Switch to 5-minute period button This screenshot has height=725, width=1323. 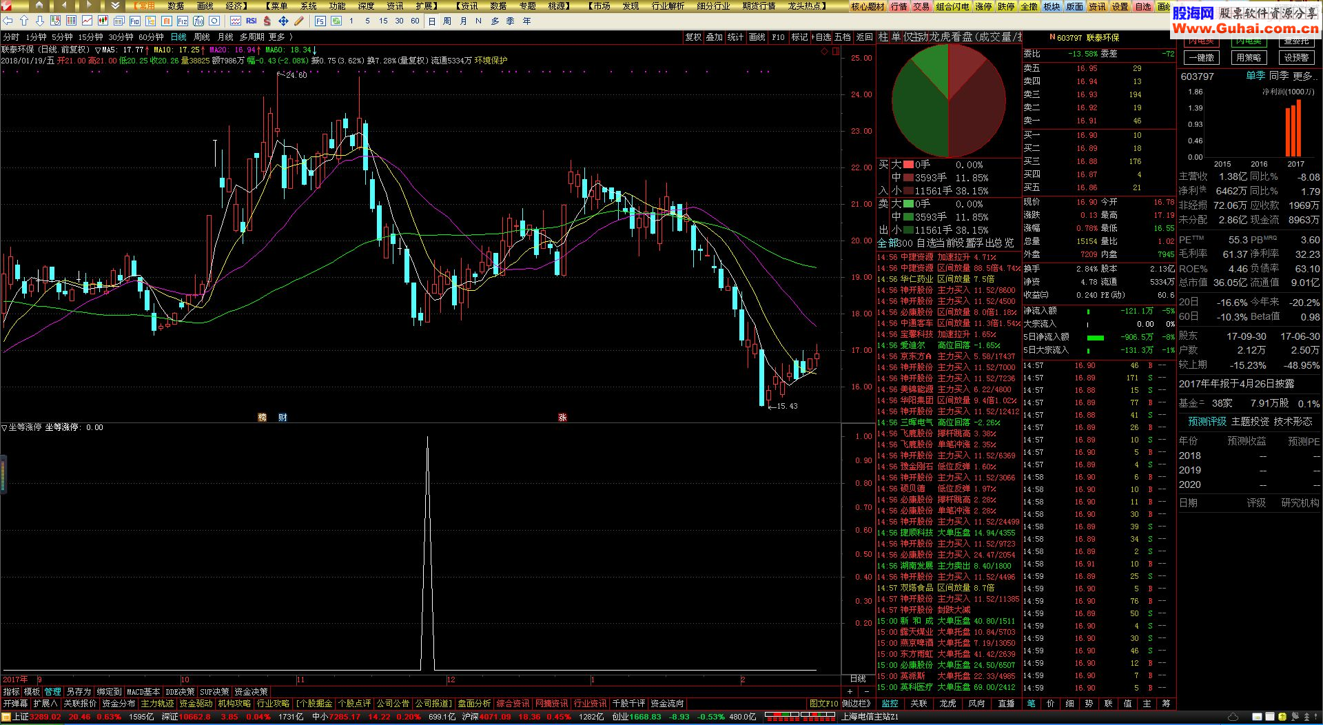click(367, 21)
